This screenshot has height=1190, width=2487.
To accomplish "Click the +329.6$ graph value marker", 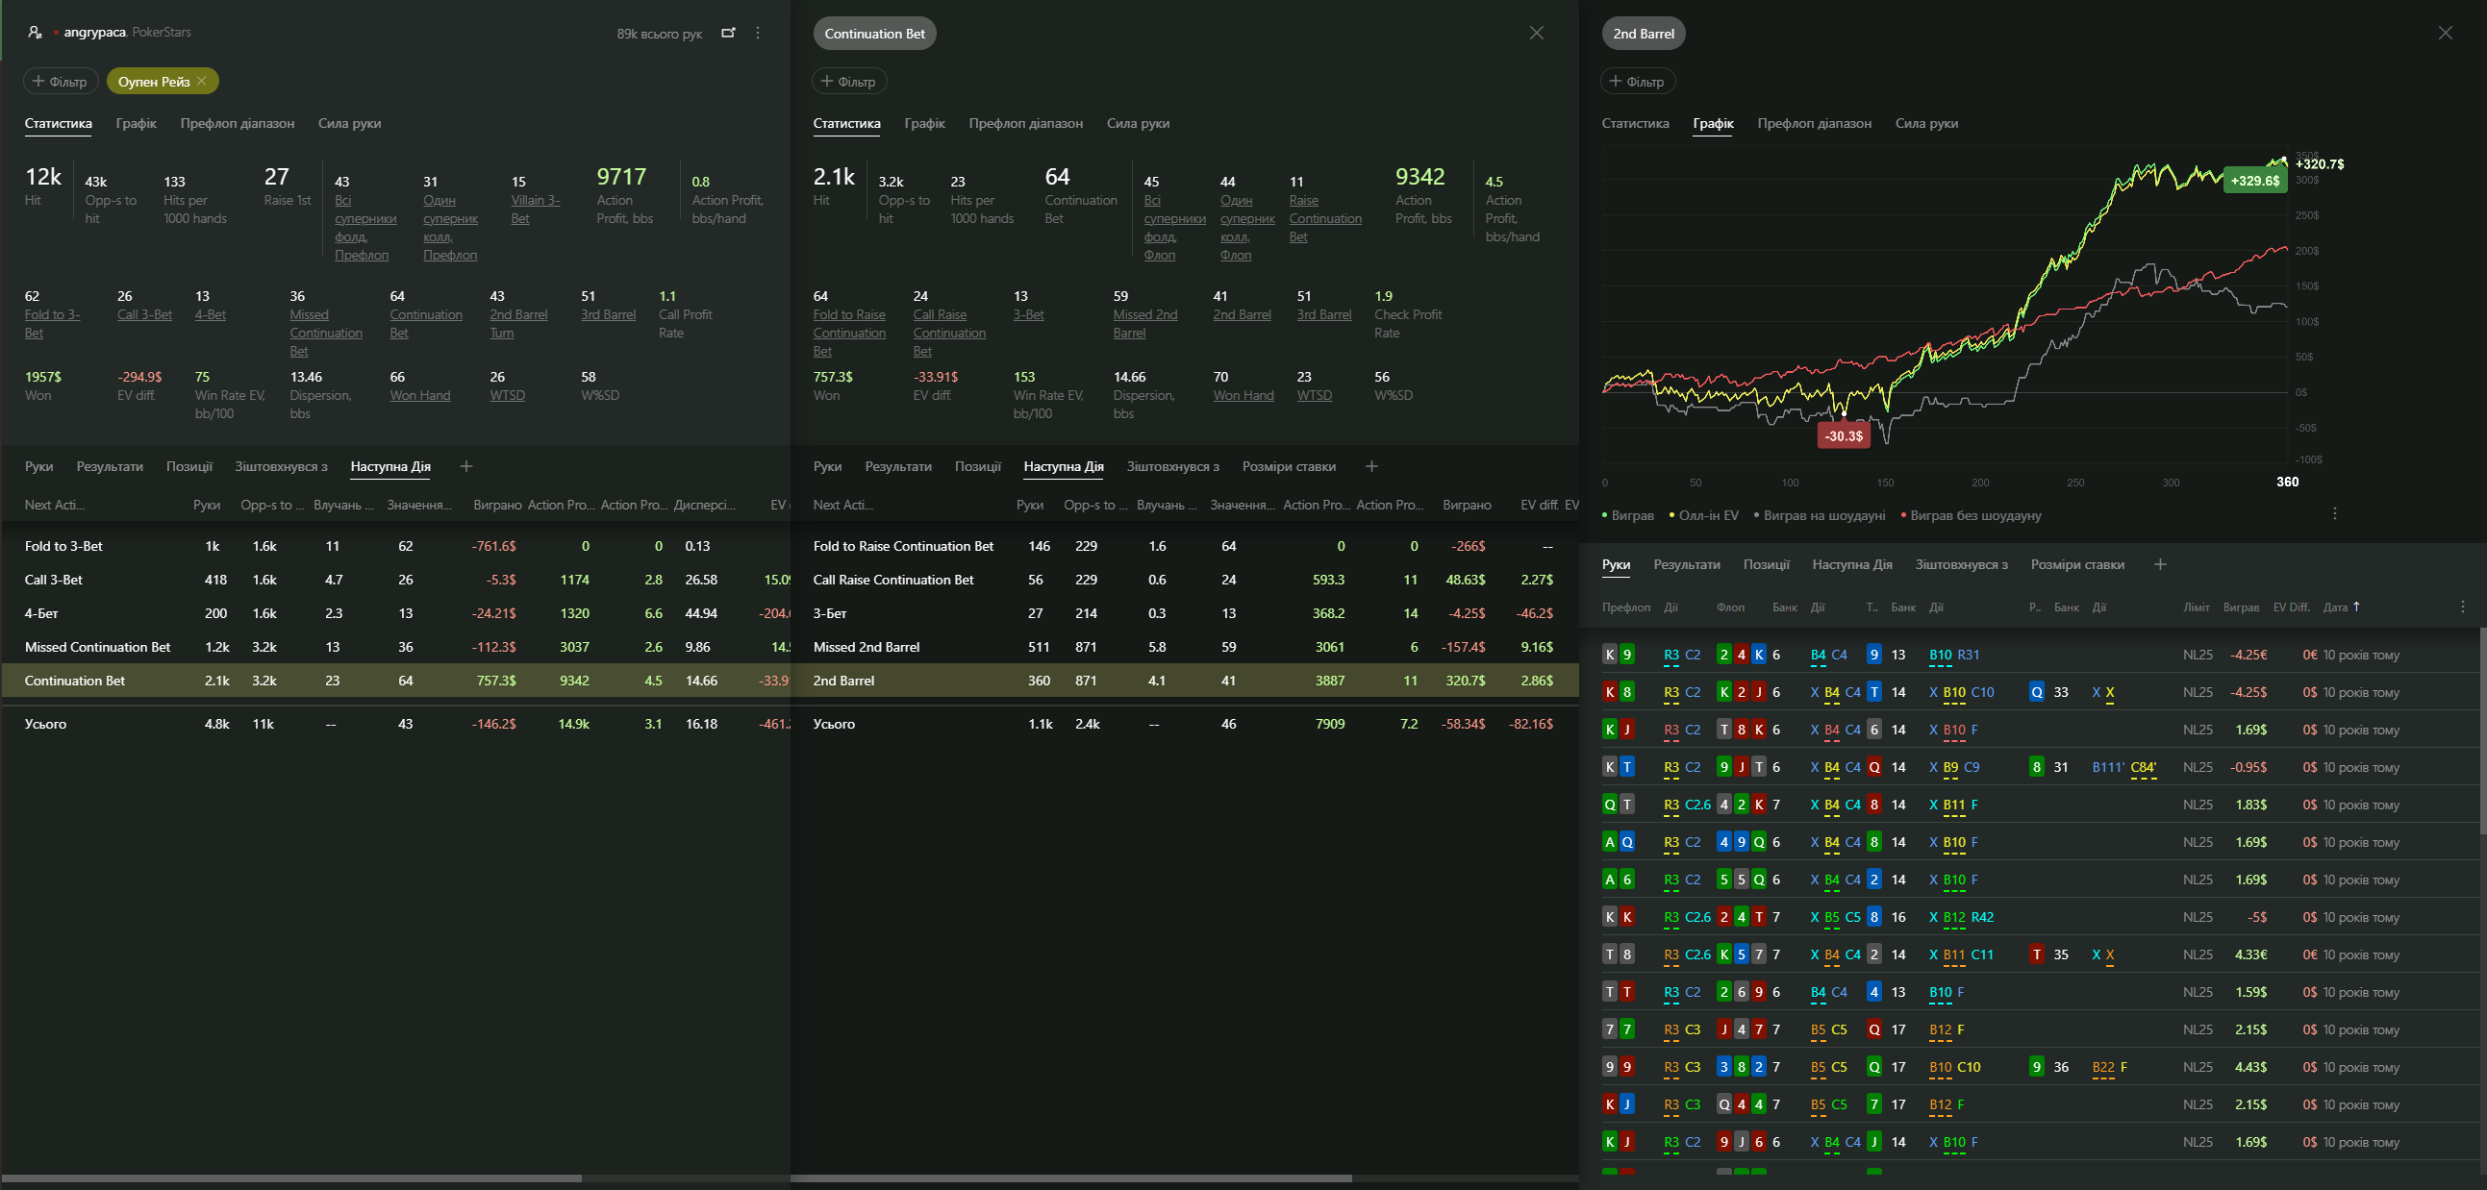I will click(x=2255, y=181).
